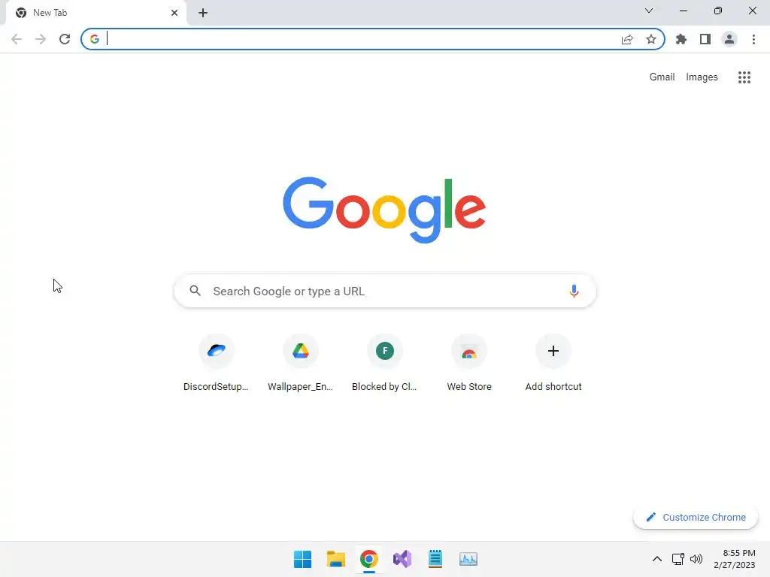
Task: Click the Google logo
Action: point(384,210)
